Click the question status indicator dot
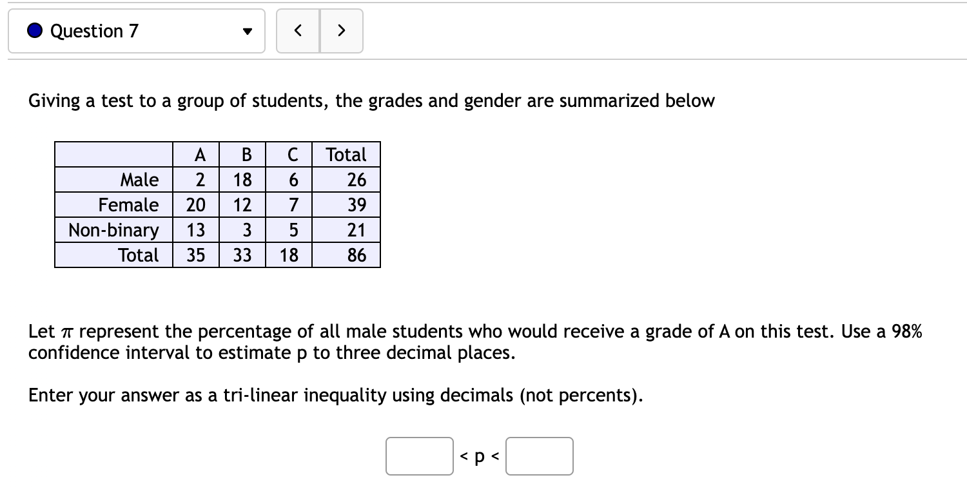Screen dimensions: 967x491 click(34, 30)
